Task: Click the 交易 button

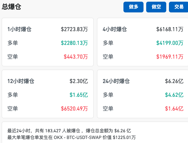Action: click(179, 7)
